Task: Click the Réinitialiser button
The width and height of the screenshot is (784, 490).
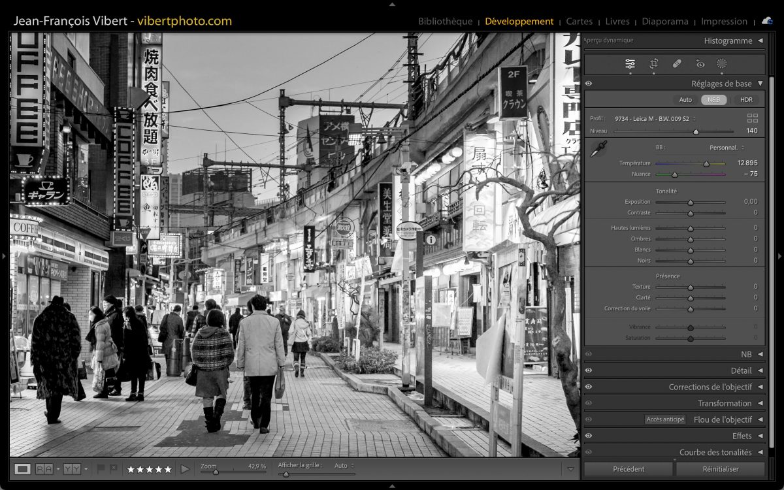Action: 720,468
